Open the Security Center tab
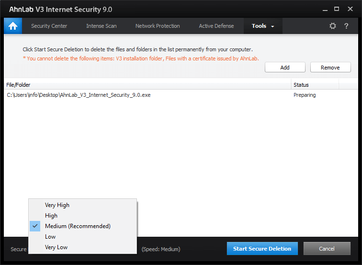The height and width of the screenshot is (265, 362). click(x=49, y=26)
